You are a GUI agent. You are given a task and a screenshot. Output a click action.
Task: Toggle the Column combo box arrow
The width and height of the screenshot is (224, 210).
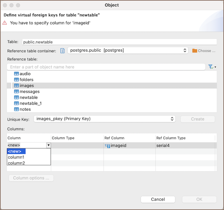tap(48, 145)
